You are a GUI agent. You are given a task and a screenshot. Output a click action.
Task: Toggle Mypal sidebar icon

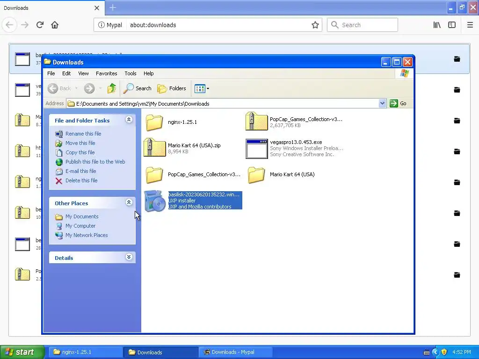(x=452, y=25)
